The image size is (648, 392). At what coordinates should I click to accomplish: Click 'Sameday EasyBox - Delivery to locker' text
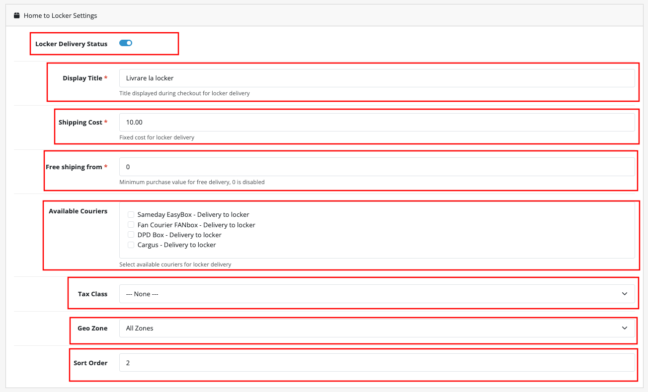[x=193, y=214]
